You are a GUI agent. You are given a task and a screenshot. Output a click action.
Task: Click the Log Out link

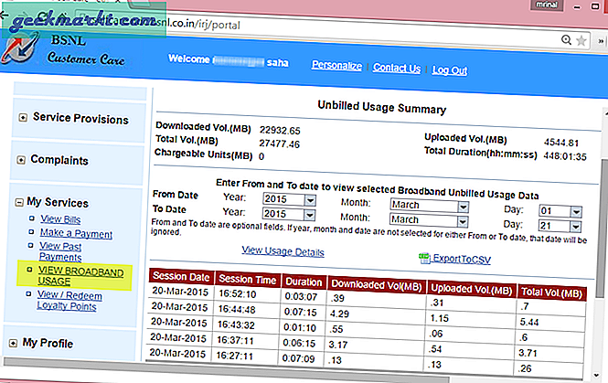pyautogui.click(x=450, y=69)
